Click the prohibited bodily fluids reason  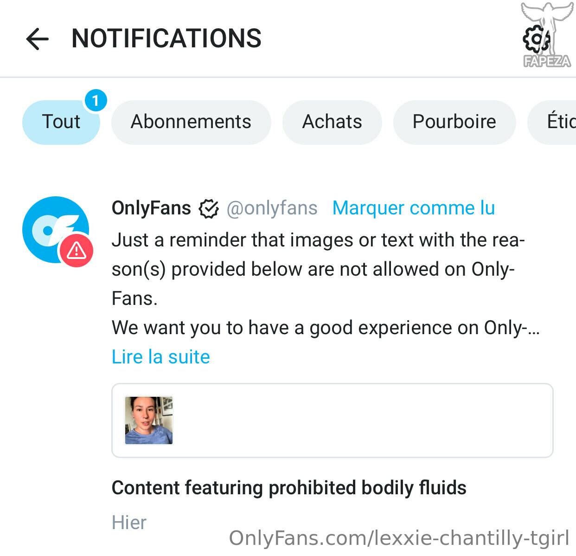289,488
